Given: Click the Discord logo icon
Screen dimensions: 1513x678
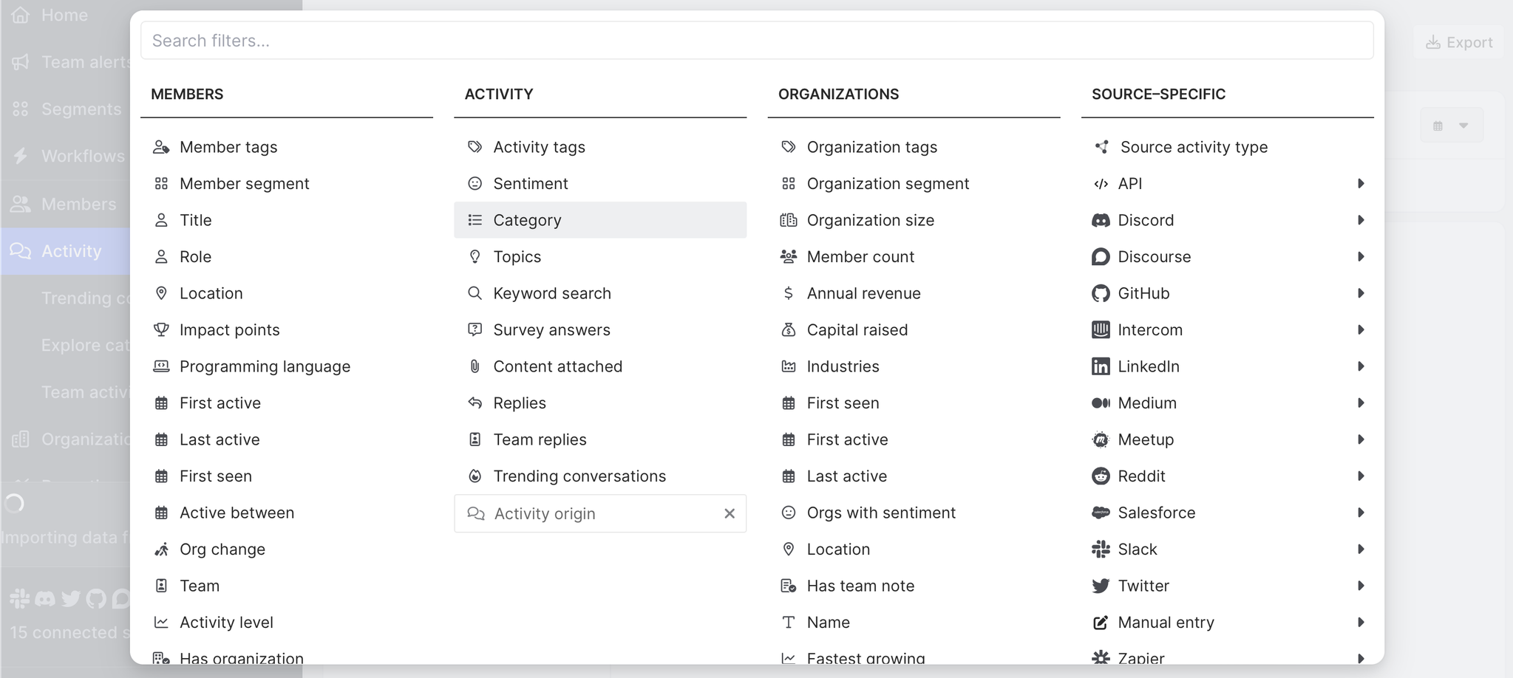Looking at the screenshot, I should pos(1101,220).
